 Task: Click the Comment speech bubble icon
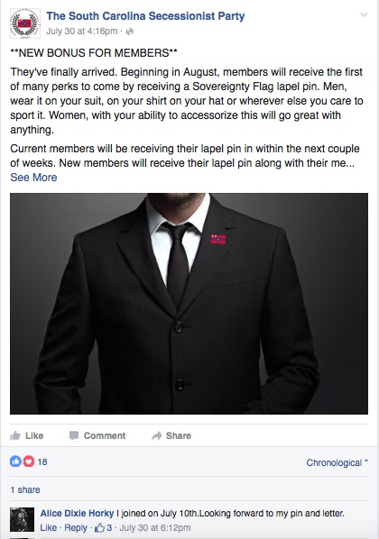(x=74, y=436)
